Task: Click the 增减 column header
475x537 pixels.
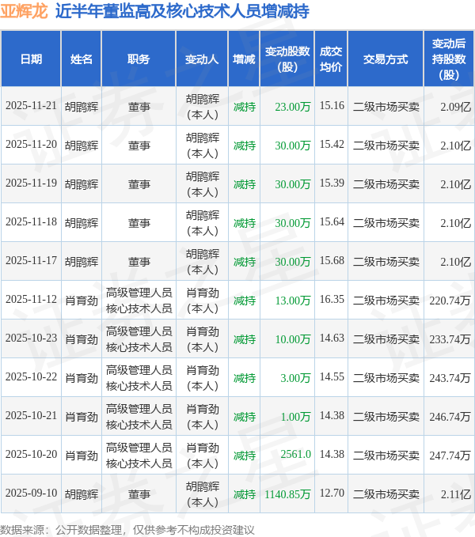Action: (244, 59)
